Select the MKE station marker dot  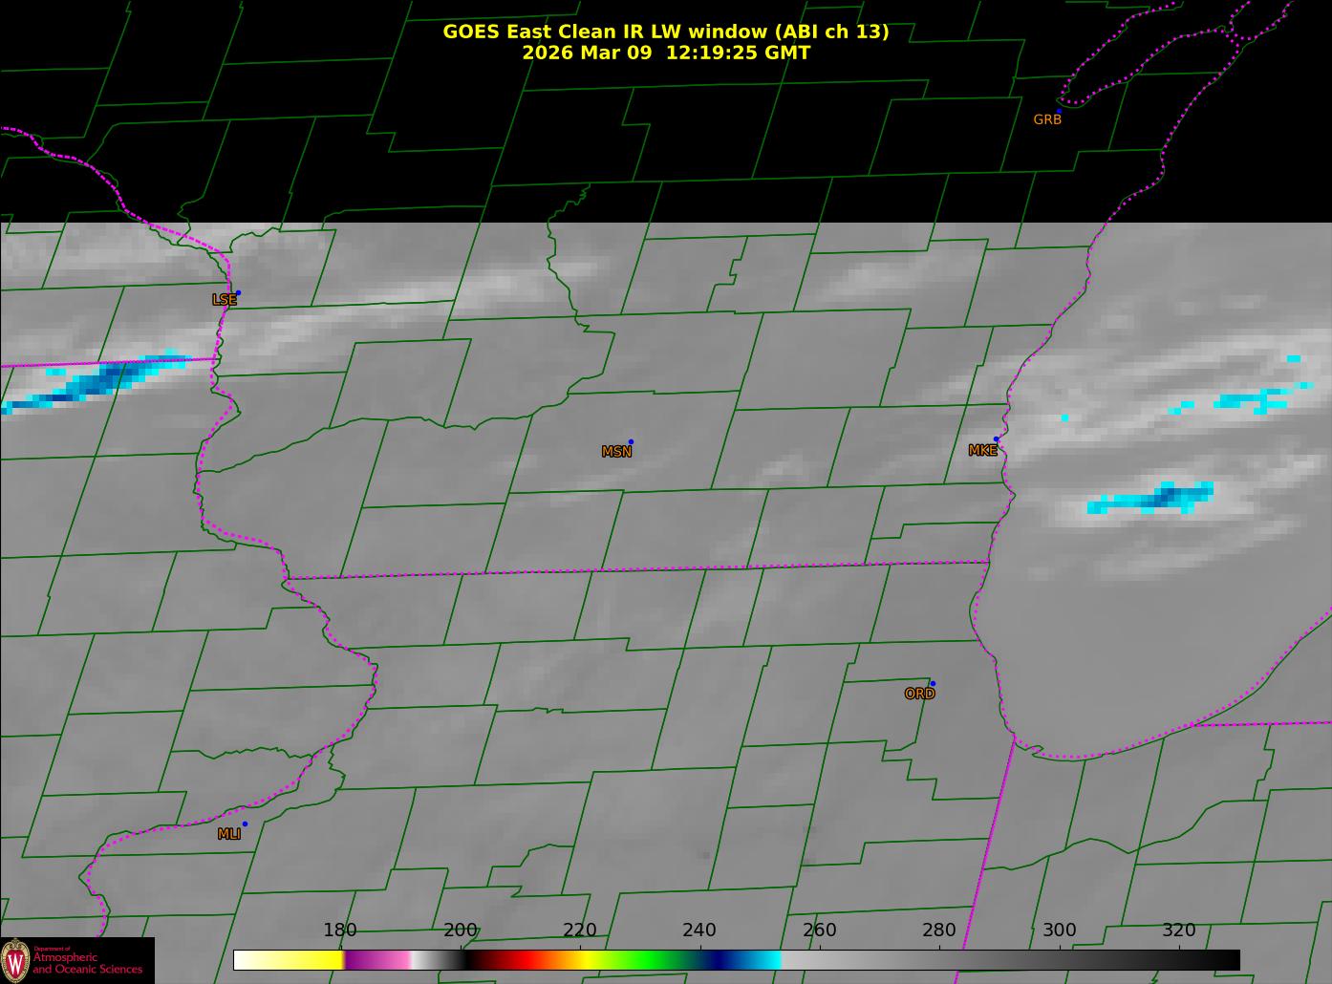click(996, 439)
